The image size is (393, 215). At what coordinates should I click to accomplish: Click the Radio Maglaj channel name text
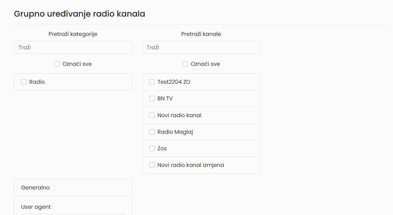175,132
